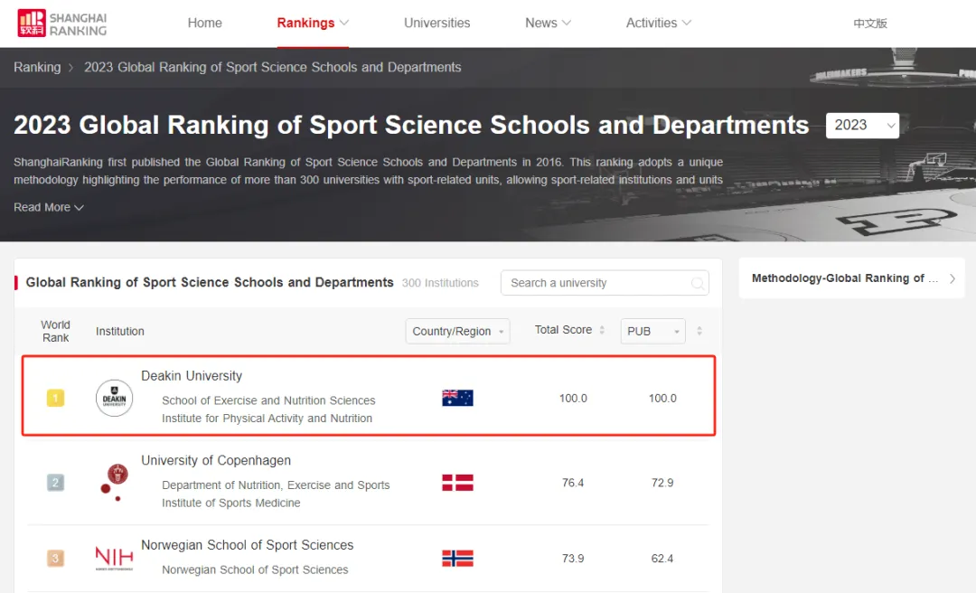
Task: Click the rank 2 silver badge
Action: (x=55, y=483)
